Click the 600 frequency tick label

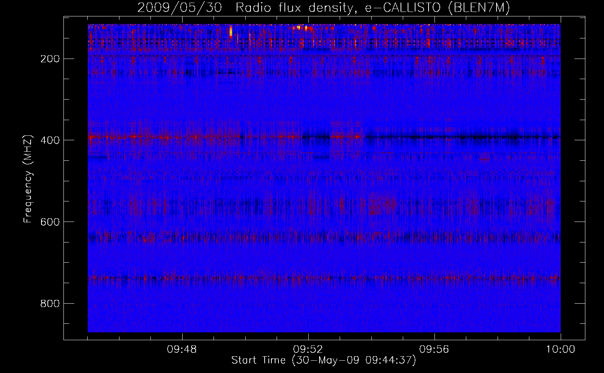50,222
